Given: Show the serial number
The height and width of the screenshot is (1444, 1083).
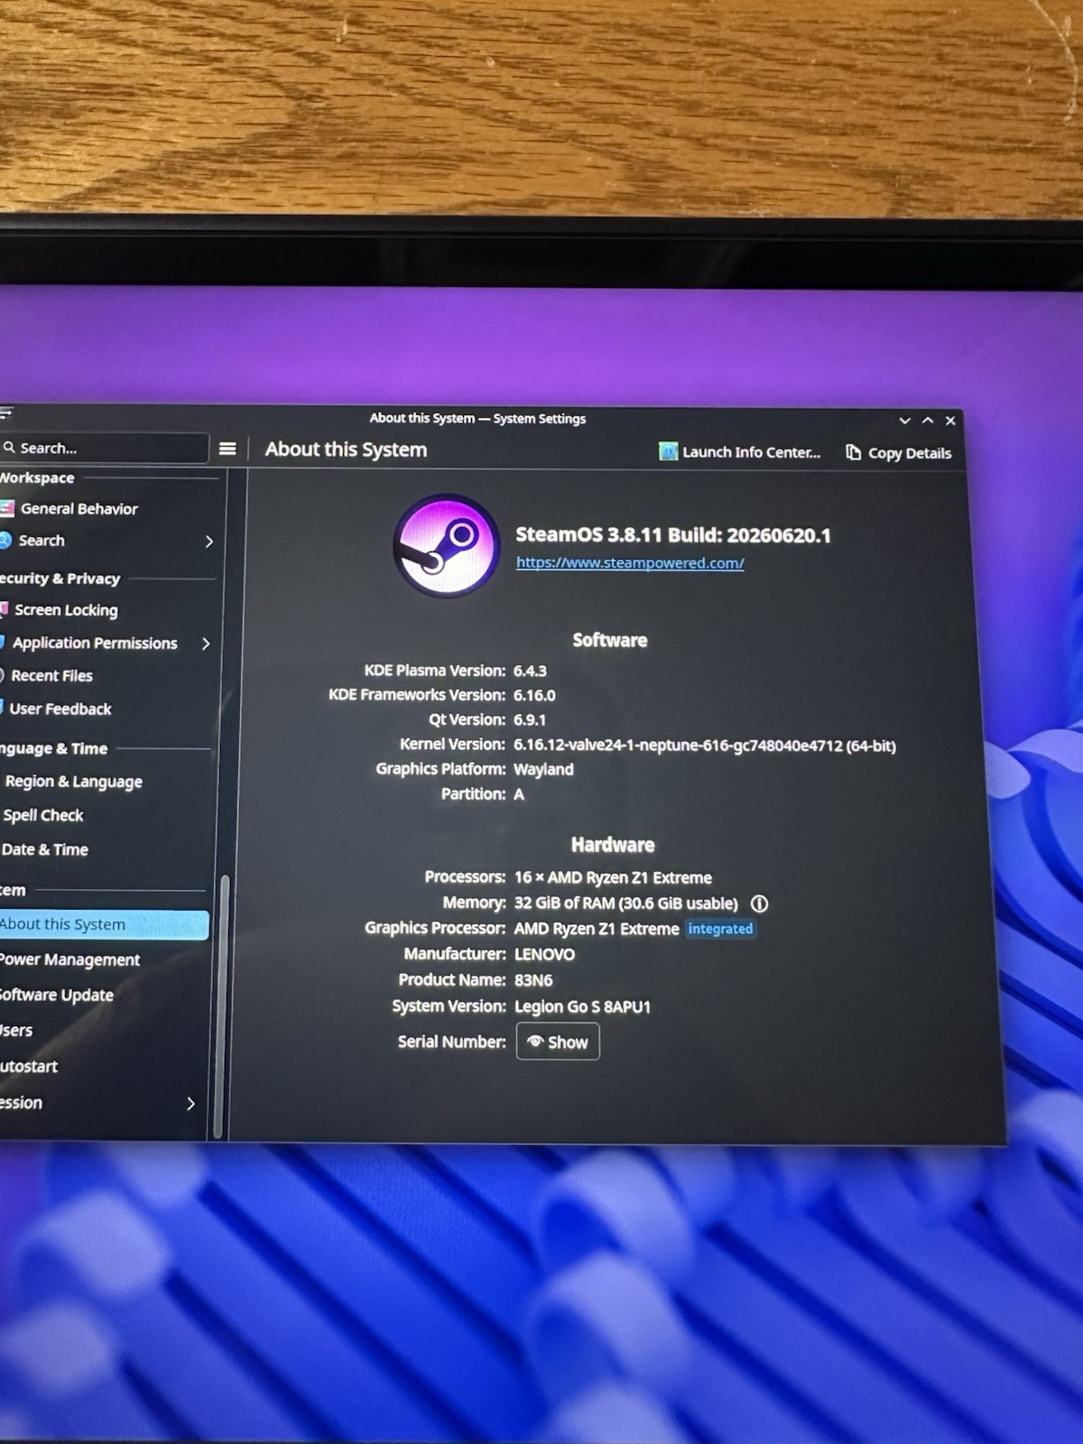Looking at the screenshot, I should (x=558, y=1042).
